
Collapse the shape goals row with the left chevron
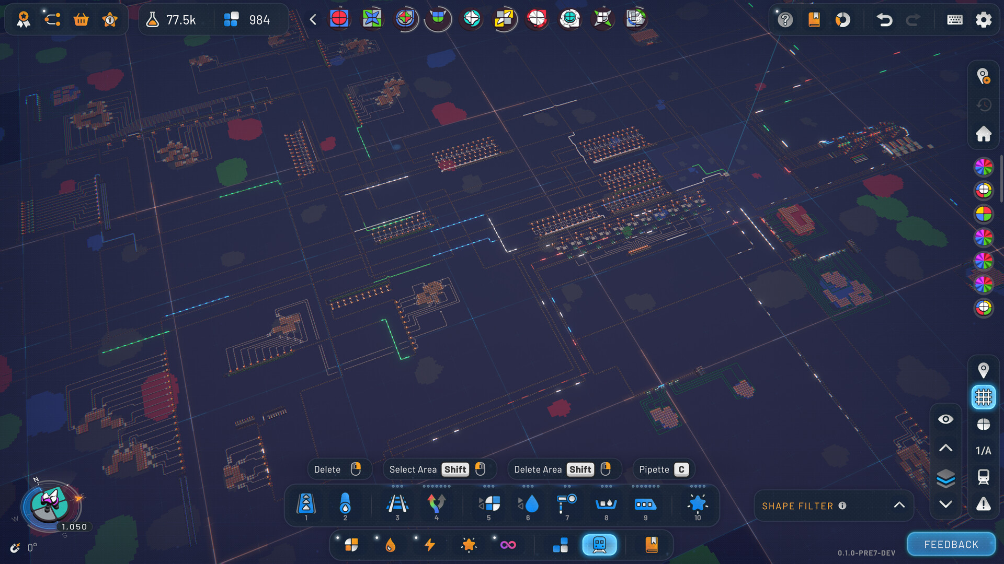(312, 19)
